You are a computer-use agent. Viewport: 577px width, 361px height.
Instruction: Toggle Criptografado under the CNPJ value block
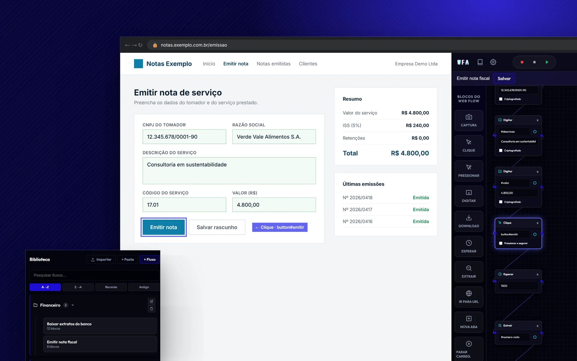tap(501, 99)
